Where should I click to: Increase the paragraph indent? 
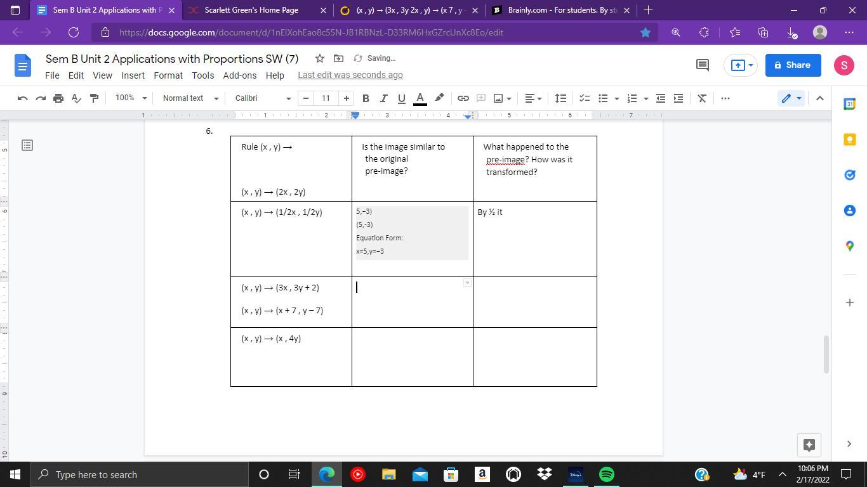[x=678, y=98]
